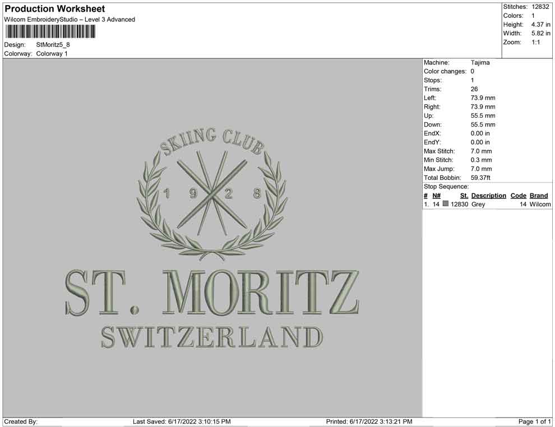
Task: Click the Max Stitch value 7.0 mm
Action: 481,151
